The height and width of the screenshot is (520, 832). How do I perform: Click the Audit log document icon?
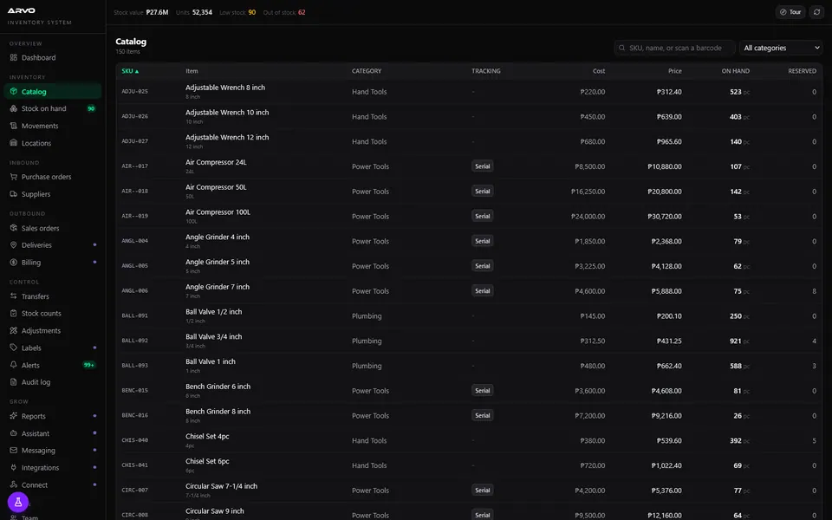[x=14, y=381]
